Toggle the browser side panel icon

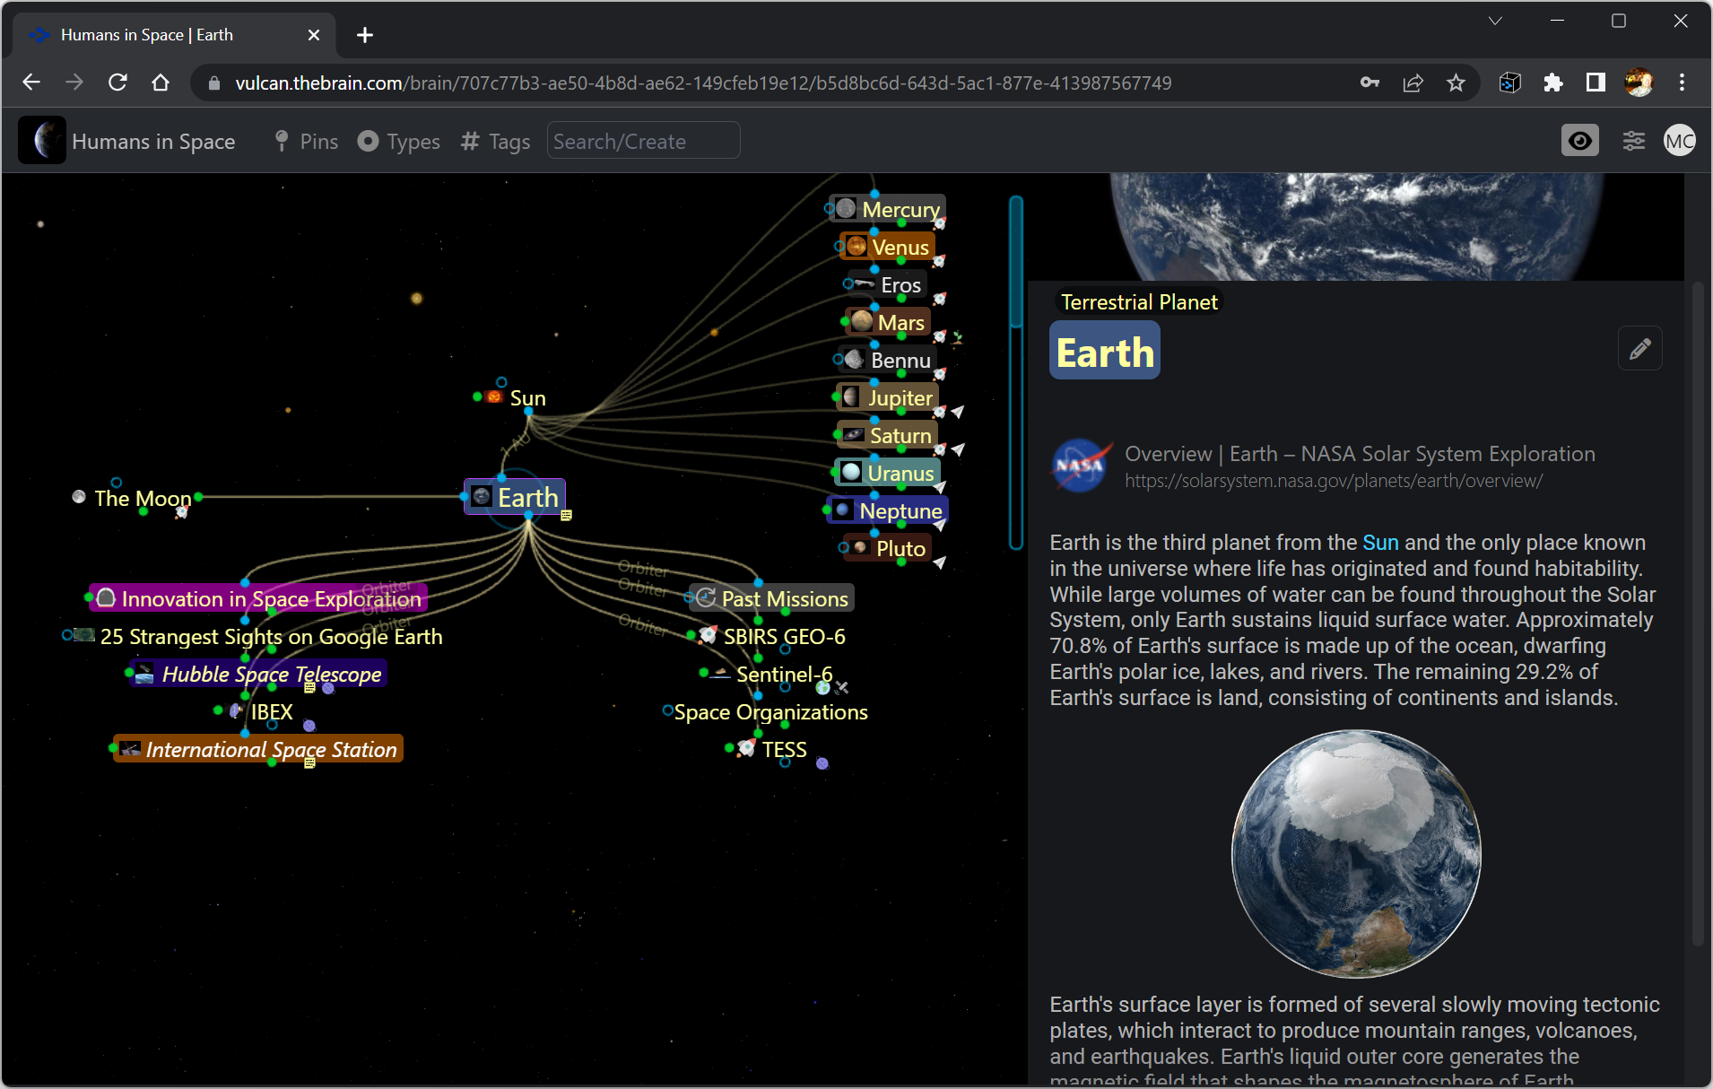[x=1595, y=83]
